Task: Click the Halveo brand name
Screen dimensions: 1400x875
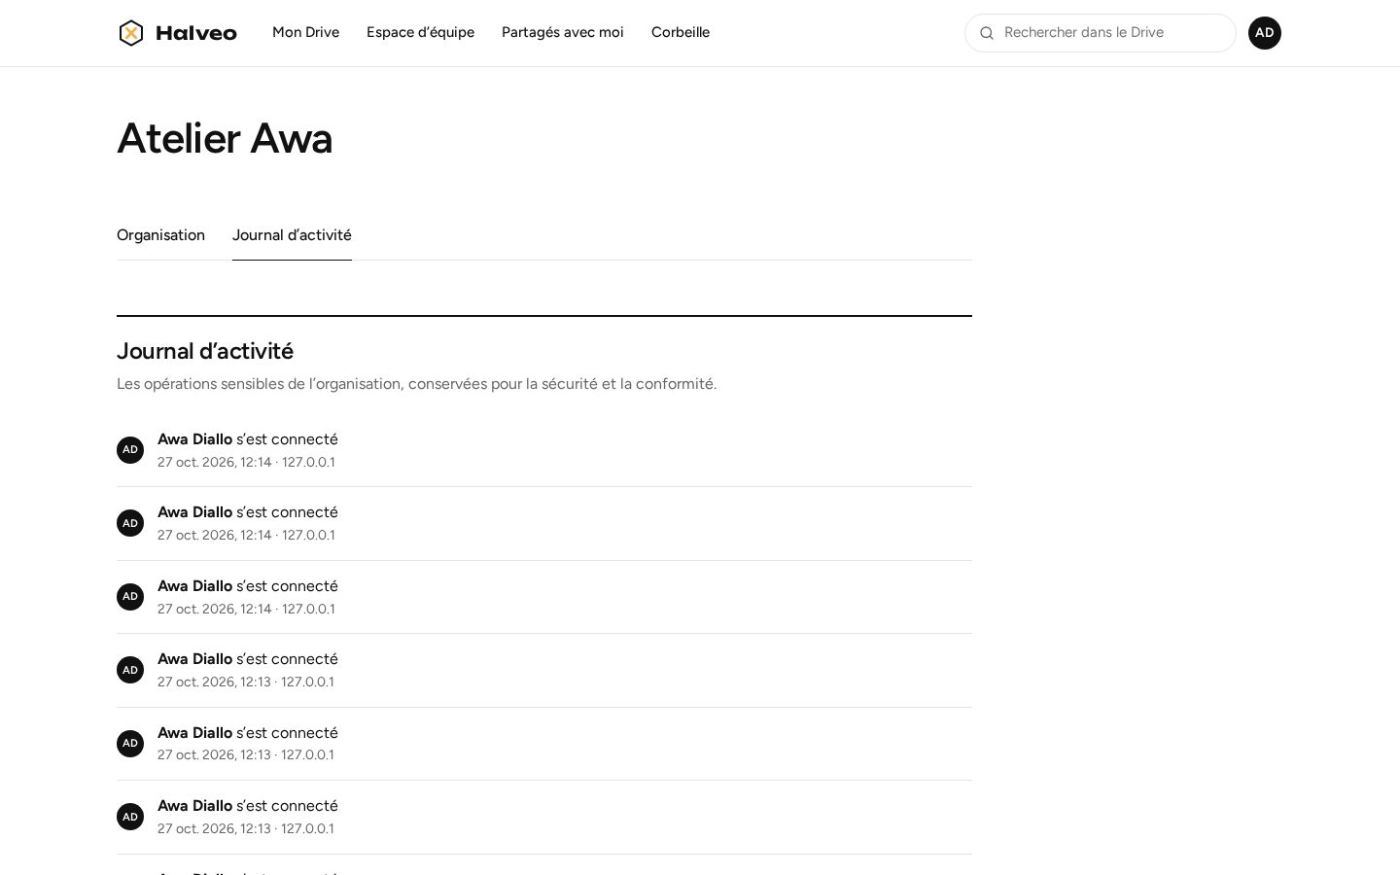Action: pos(196,33)
